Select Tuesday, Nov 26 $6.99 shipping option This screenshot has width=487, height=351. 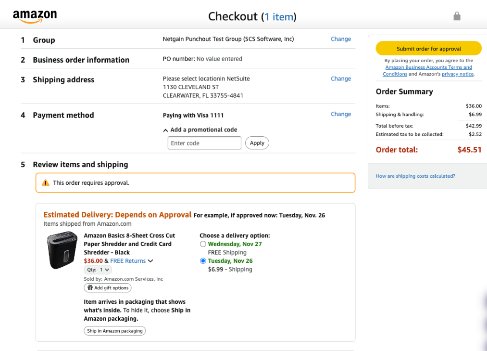(203, 261)
